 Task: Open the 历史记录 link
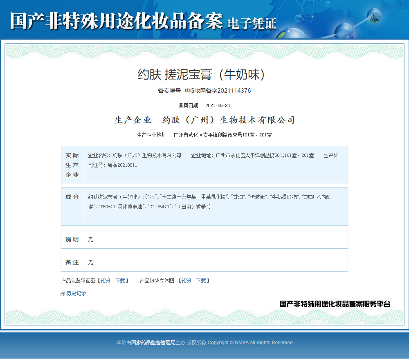[76, 293]
